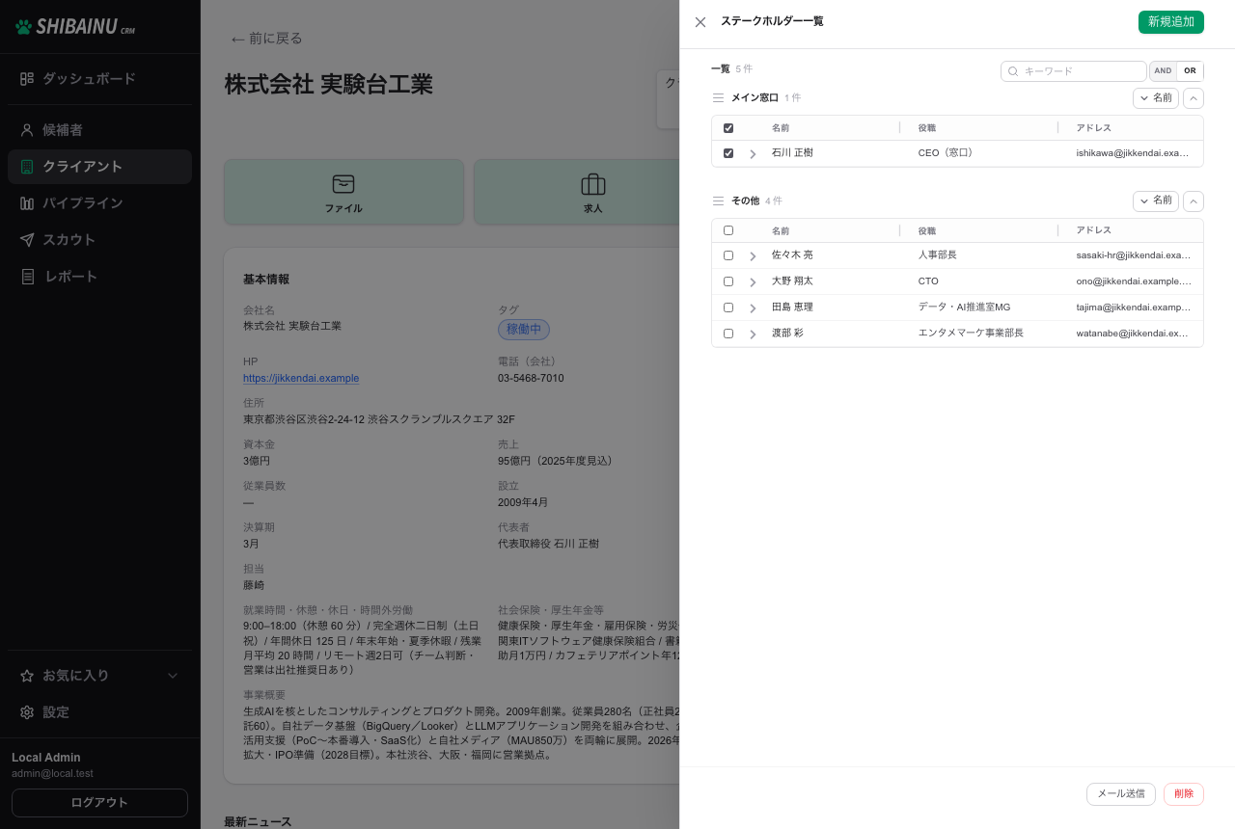Click the 新規追加 button
This screenshot has width=1235, height=829.
coord(1170,22)
